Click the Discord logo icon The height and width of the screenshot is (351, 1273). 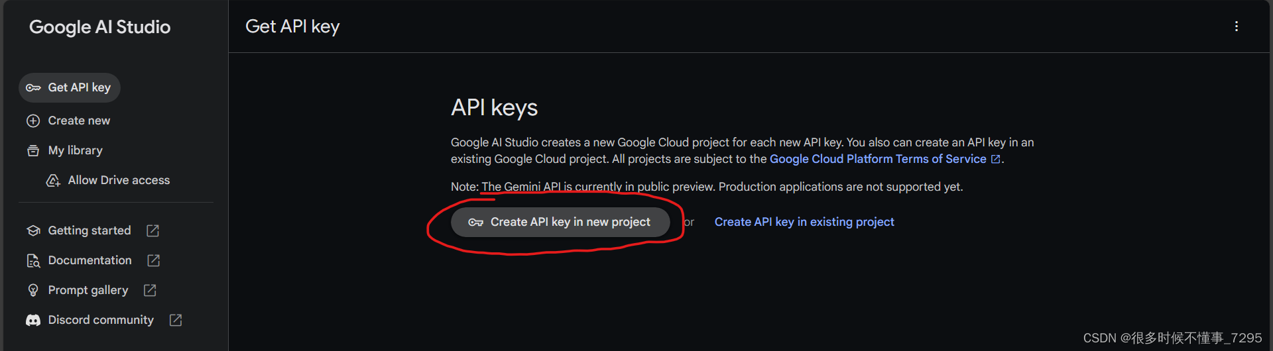33,321
